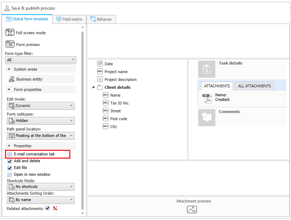
Task: Select the ALL ATTACHMENTS tab
Action: [255, 86]
